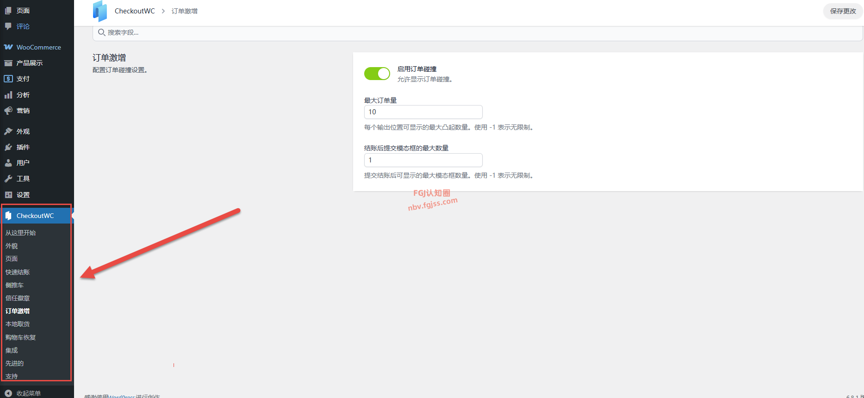Click CheckoutWC breadcrumb link
This screenshot has height=398, width=864.
click(135, 11)
